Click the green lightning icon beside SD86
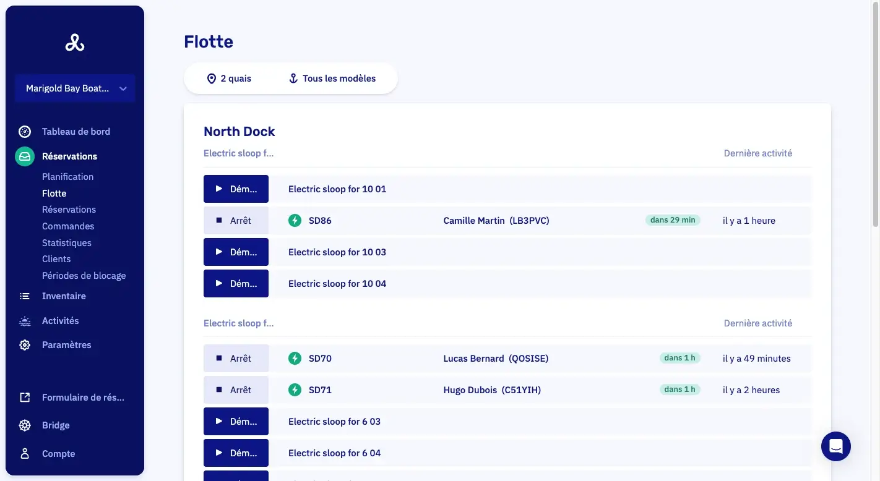 295,221
